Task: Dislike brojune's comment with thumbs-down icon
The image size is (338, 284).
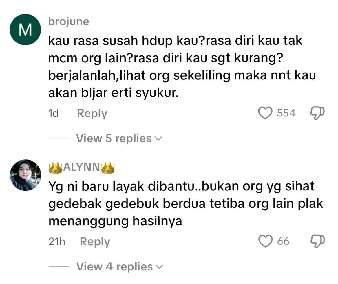Action: 317,113
